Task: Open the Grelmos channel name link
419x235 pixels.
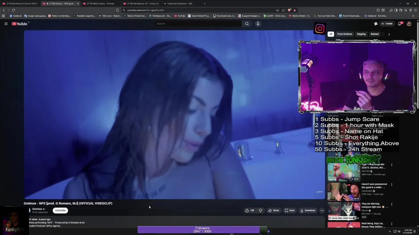Action: click(x=37, y=209)
